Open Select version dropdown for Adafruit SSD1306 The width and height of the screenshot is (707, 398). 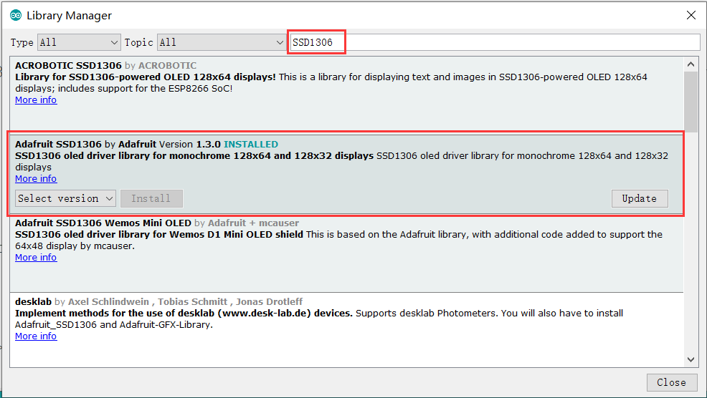(x=65, y=198)
